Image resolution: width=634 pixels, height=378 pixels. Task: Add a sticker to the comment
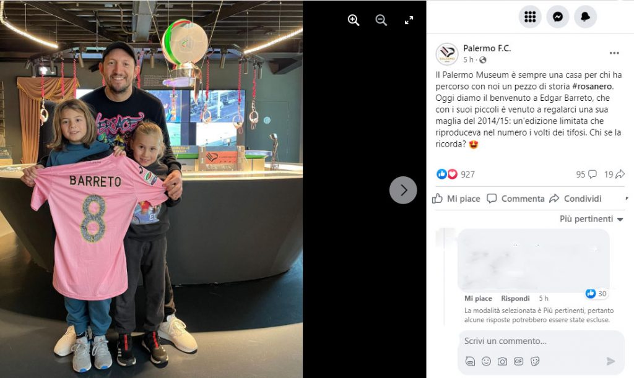click(x=535, y=361)
